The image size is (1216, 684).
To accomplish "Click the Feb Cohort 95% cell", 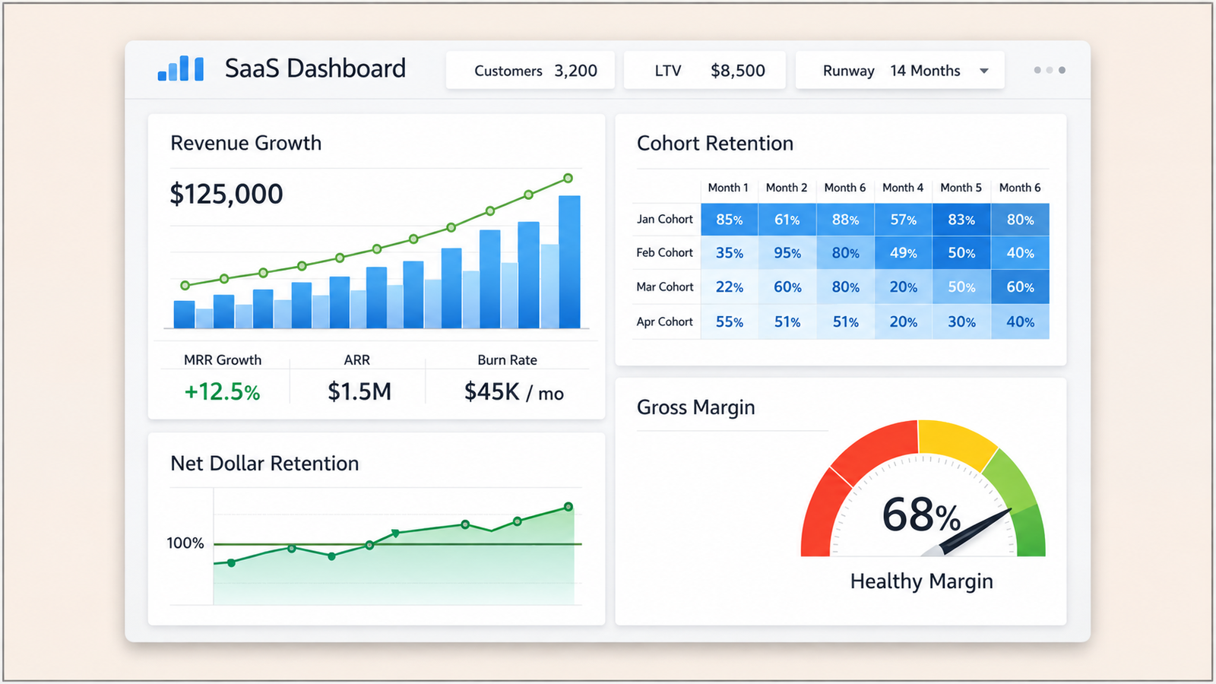I will (x=787, y=253).
